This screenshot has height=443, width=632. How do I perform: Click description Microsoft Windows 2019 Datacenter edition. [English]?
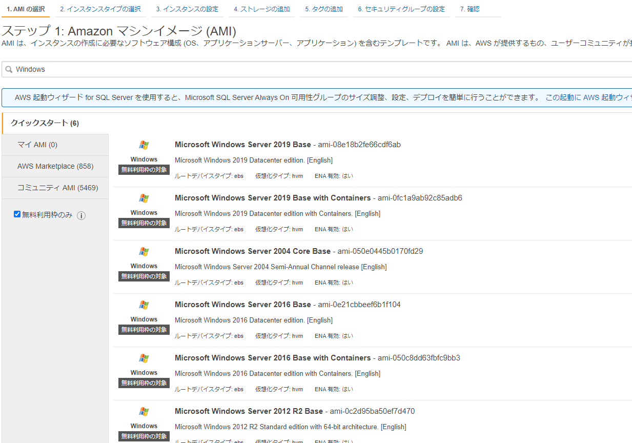click(x=254, y=160)
